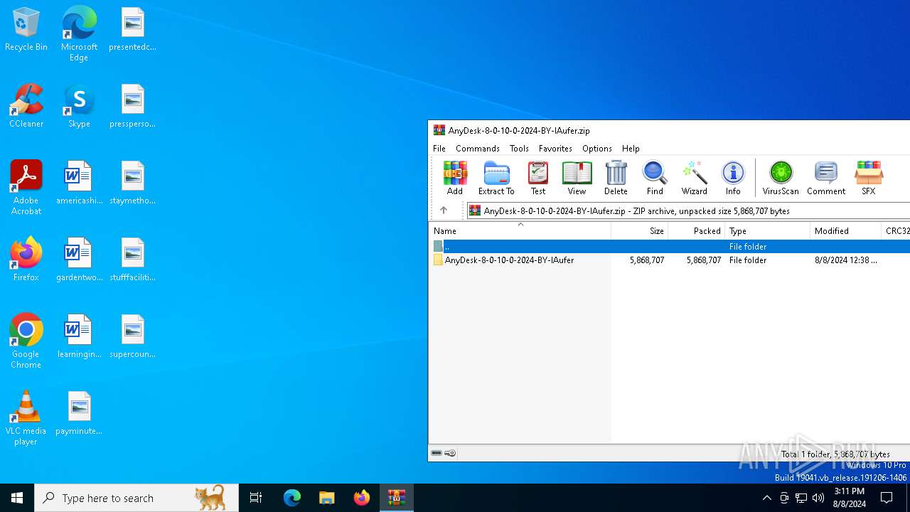Select the learningin... Word document icon

(79, 336)
